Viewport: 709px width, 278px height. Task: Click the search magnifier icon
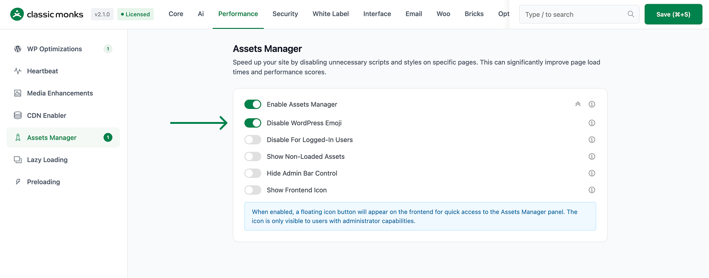pyautogui.click(x=631, y=14)
